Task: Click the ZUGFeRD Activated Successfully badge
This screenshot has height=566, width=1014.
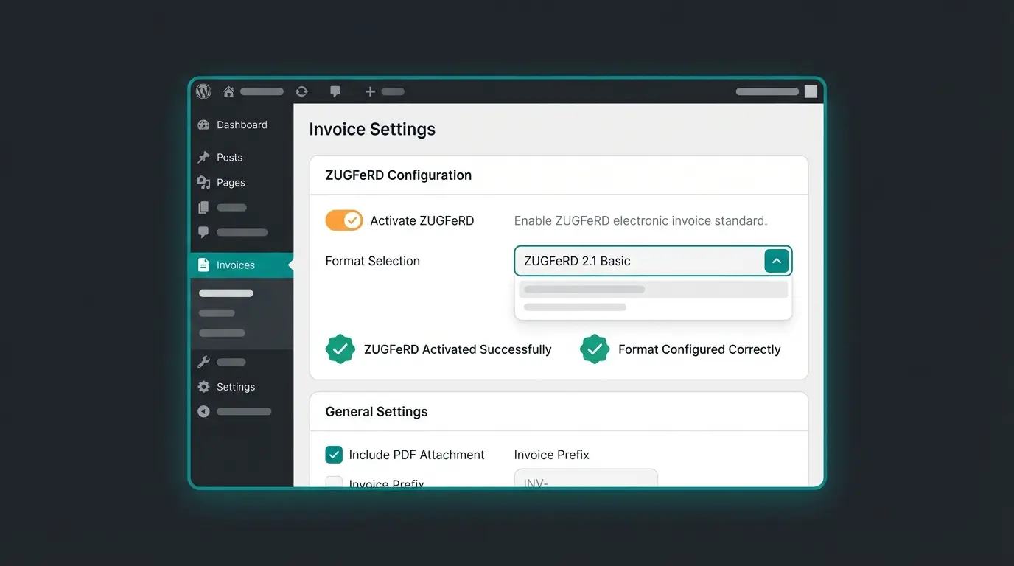Action: coord(340,349)
